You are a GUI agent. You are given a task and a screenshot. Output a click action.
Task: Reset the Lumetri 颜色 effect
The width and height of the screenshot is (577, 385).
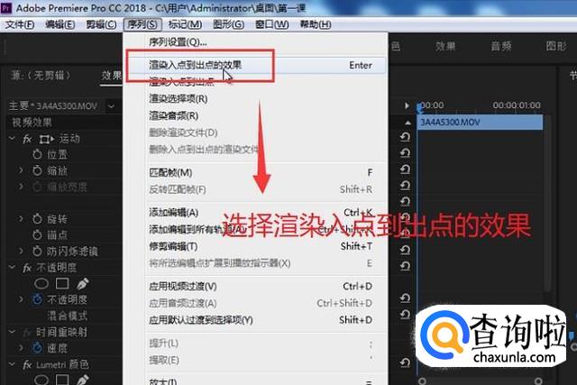click(405, 362)
